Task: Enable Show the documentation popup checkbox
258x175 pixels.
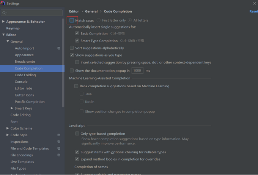Action: coord(72,71)
